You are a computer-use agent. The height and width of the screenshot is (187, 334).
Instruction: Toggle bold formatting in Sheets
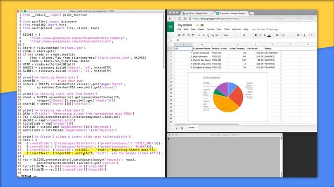[x=256, y=35]
